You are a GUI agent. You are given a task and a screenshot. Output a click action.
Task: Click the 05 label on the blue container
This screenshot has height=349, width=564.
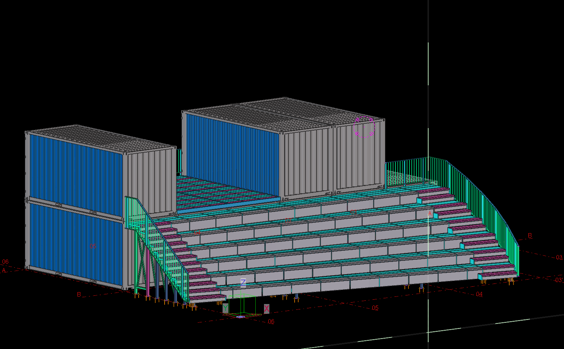coord(93,246)
